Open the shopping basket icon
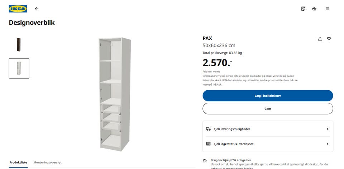 (314, 9)
